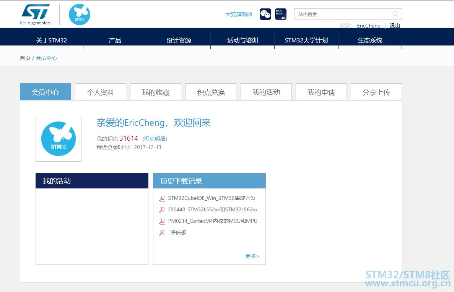Open STM32CubeIDE_Win_STM36集成开发 download
The height and width of the screenshot is (292, 454).
coord(212,198)
